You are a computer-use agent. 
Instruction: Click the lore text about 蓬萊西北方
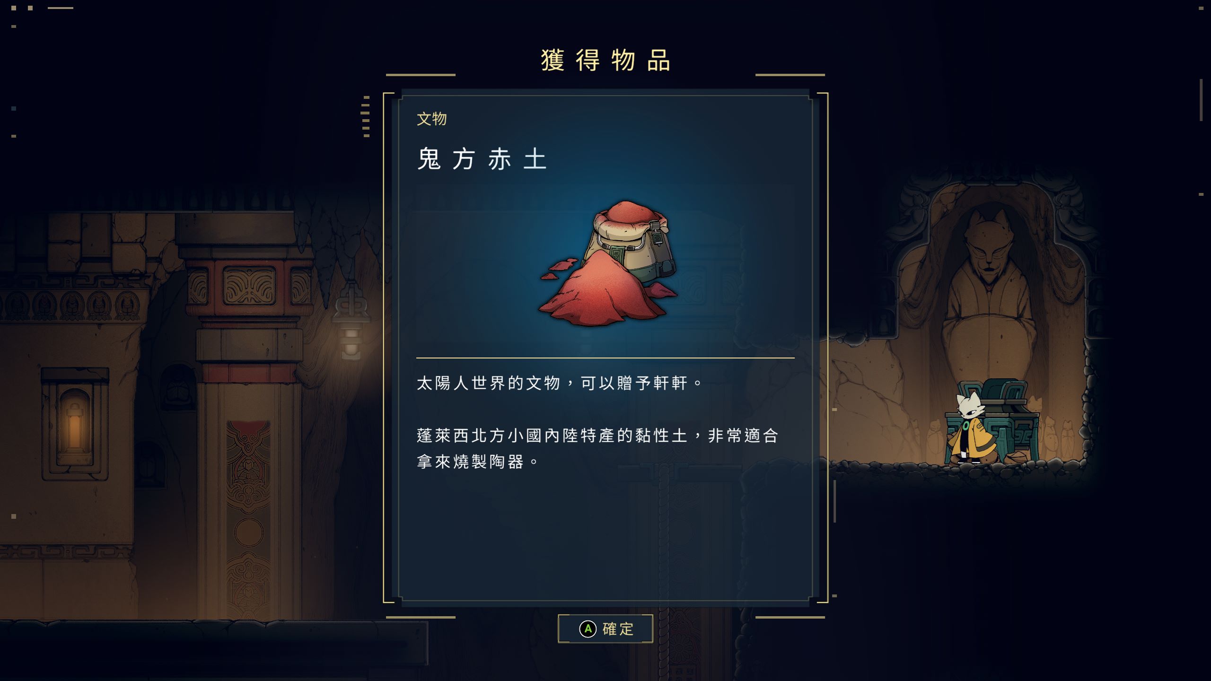coord(597,448)
